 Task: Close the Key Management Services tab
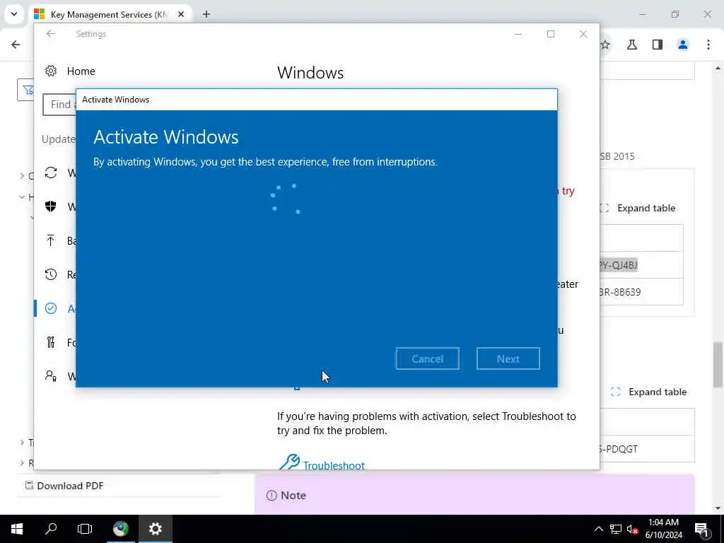[x=181, y=14]
